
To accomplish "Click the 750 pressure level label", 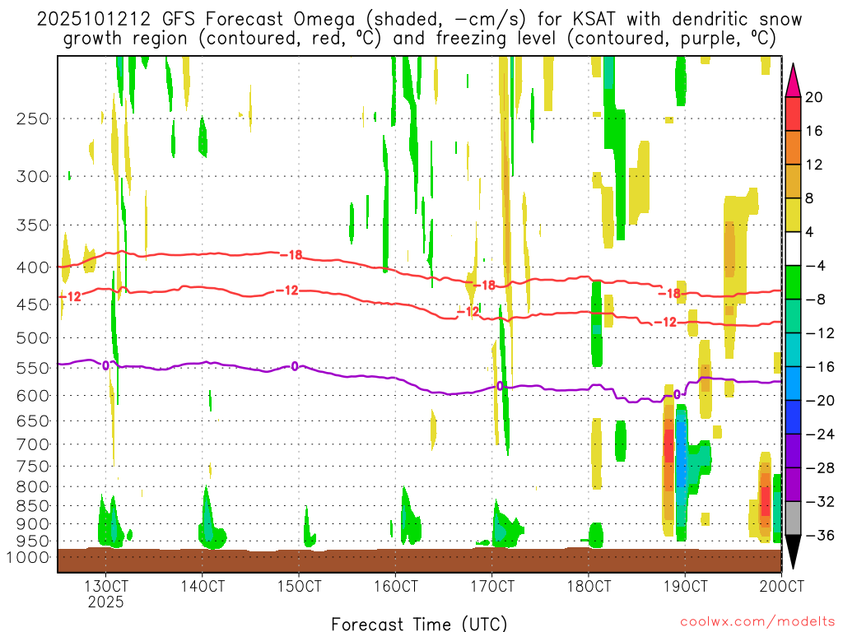I will 33,467.
